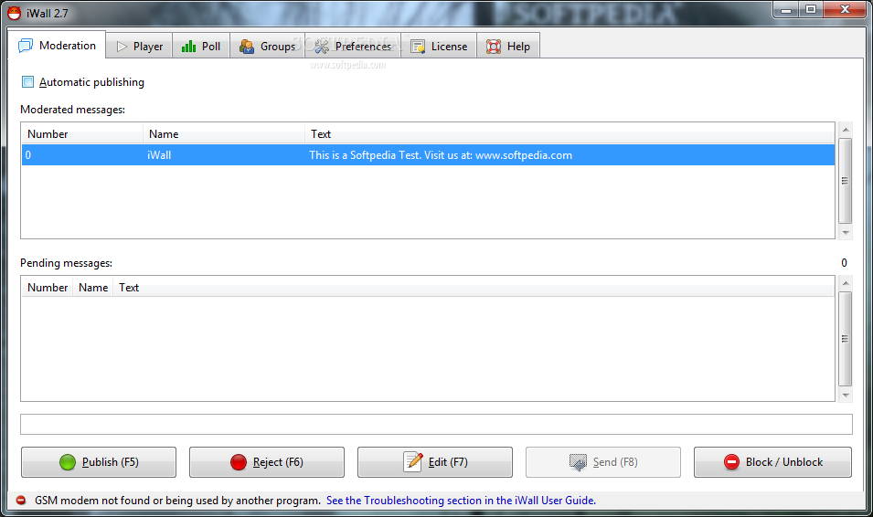Click the Edit (F7) button
The width and height of the screenshot is (873, 517).
pyautogui.click(x=435, y=462)
